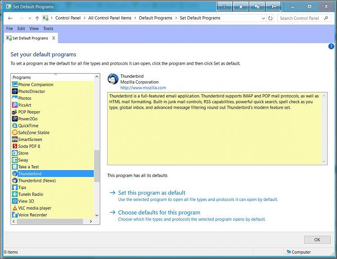The image size is (337, 259).
Task: Click the Thunderbird (News) icon
Action: tap(15, 180)
